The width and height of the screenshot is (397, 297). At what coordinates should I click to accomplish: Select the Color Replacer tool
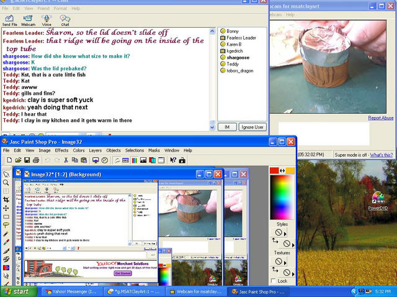coord(6,268)
